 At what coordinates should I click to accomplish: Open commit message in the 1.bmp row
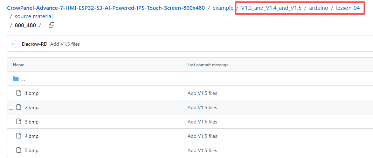tap(202, 93)
